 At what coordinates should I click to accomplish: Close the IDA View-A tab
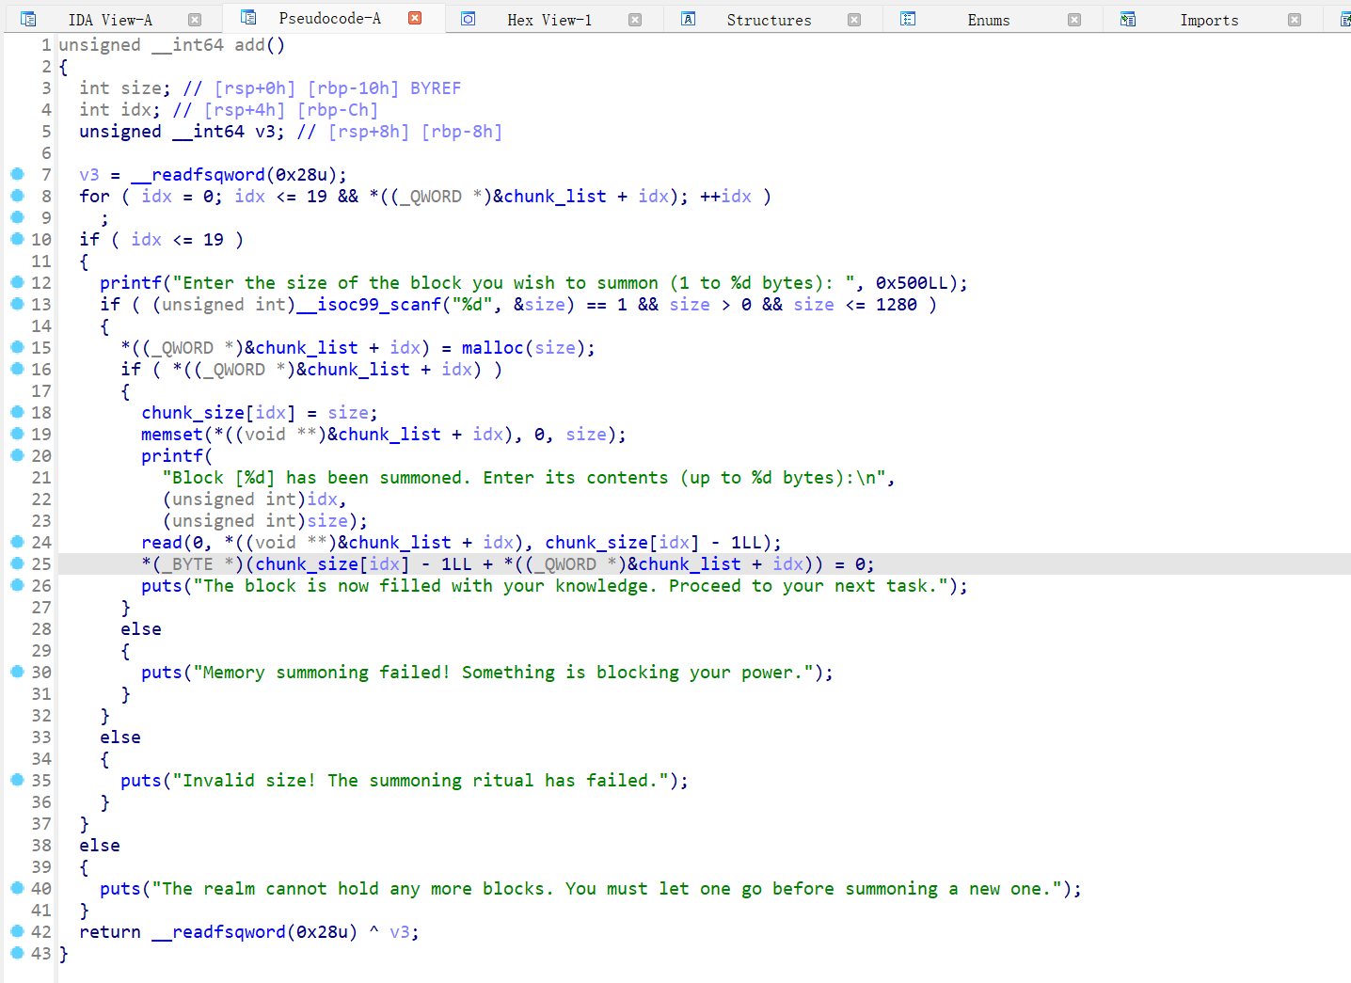tap(195, 20)
